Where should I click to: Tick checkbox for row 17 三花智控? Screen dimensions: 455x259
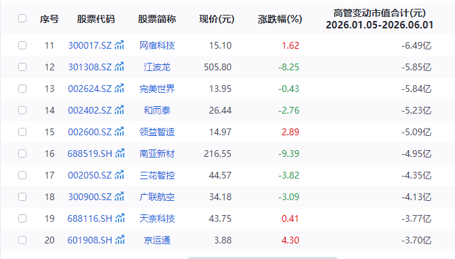22,175
